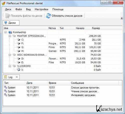Open the Помощь menu

[x=58, y=9]
